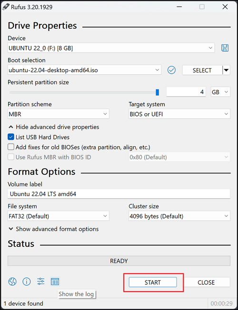Click the persistent partition size slider handle
This screenshot has width=238, height=310.
click(157, 92)
